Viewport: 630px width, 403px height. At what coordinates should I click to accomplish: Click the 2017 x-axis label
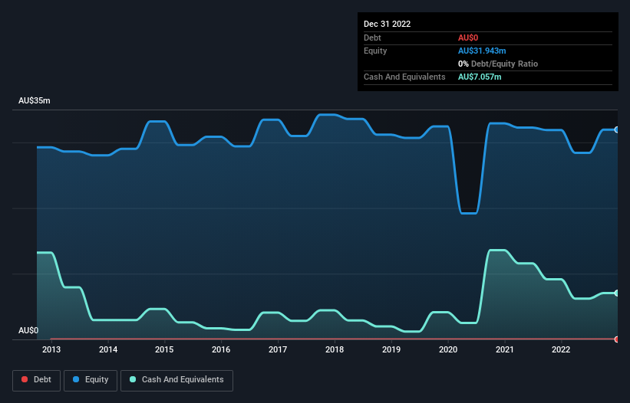(278, 349)
